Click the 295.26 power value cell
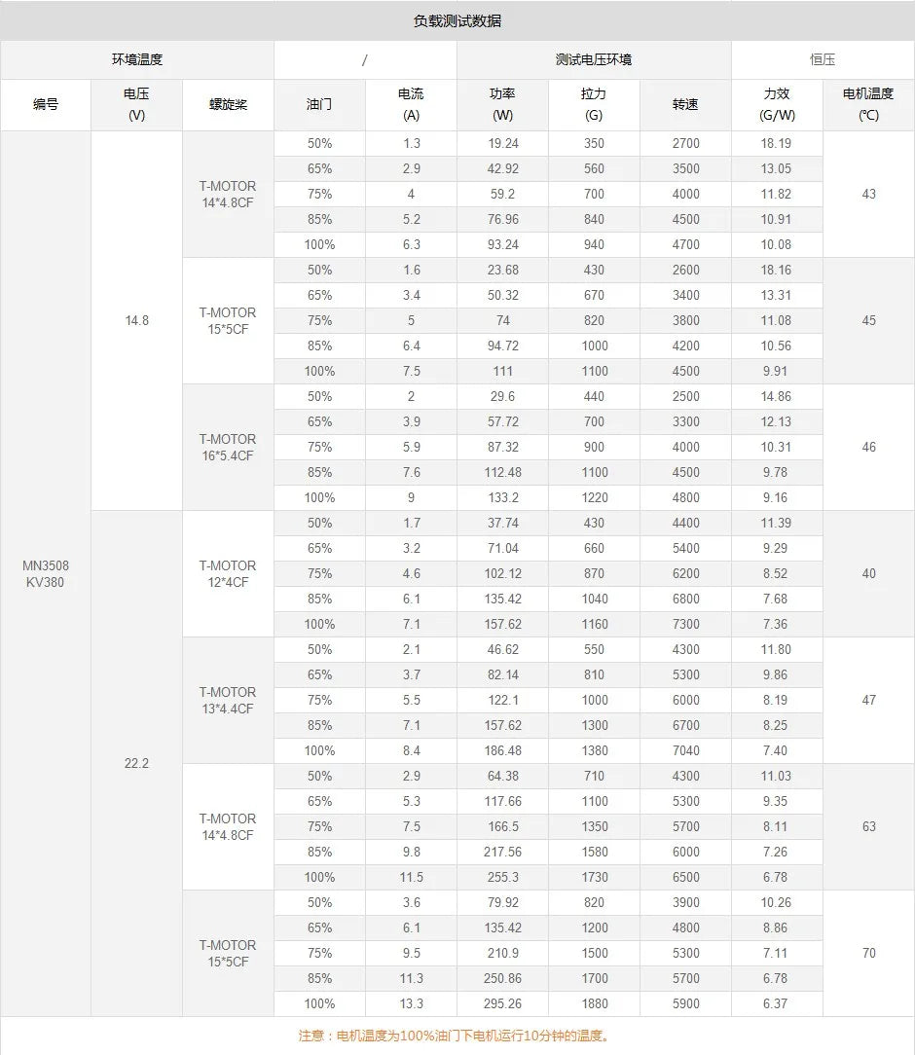Screen dimensions: 915x1055 coord(502,1003)
